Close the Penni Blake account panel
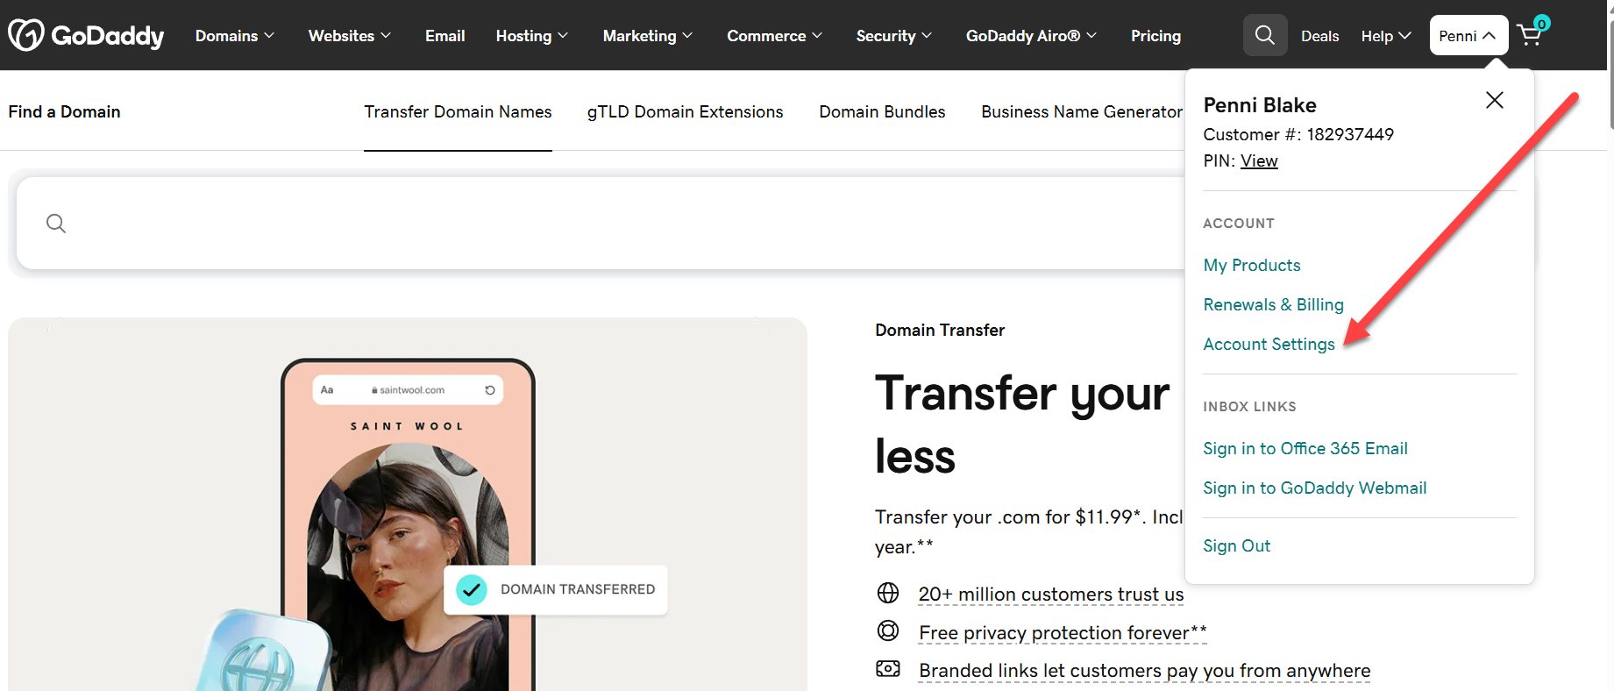 (1495, 100)
